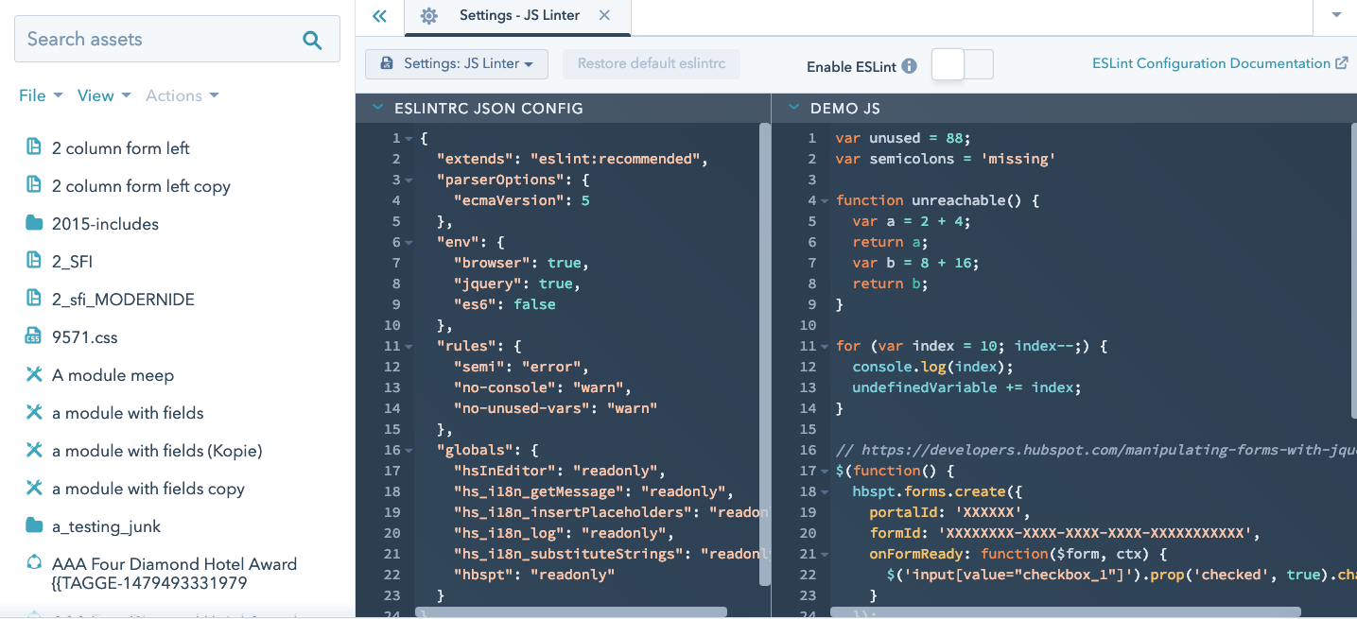Click module icon of a module with fields copy
The height and width of the screenshot is (619, 1357).
34,488
